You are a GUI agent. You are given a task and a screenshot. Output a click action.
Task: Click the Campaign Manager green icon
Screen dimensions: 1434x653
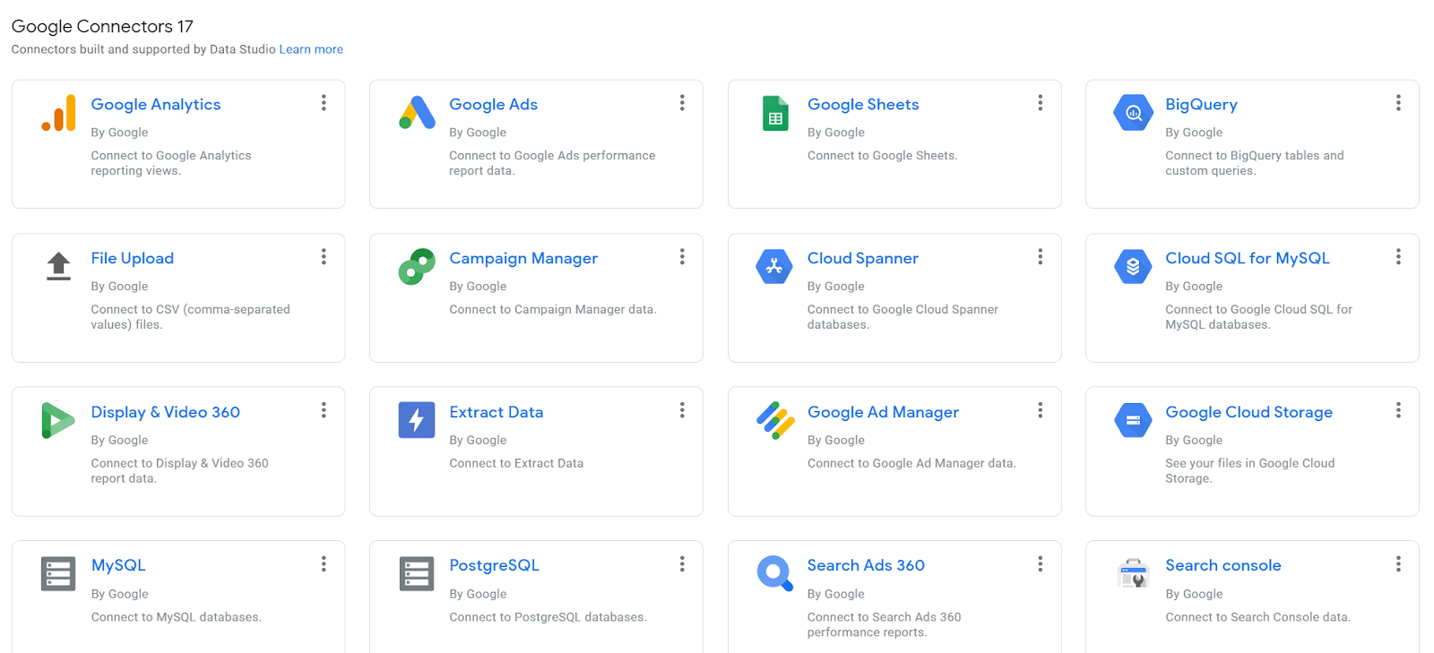(417, 267)
